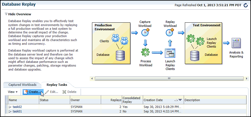Image resolution: width=251 pixels, height=117 pixels.
Task: Click the Test Environment database icon
Action: point(194,55)
